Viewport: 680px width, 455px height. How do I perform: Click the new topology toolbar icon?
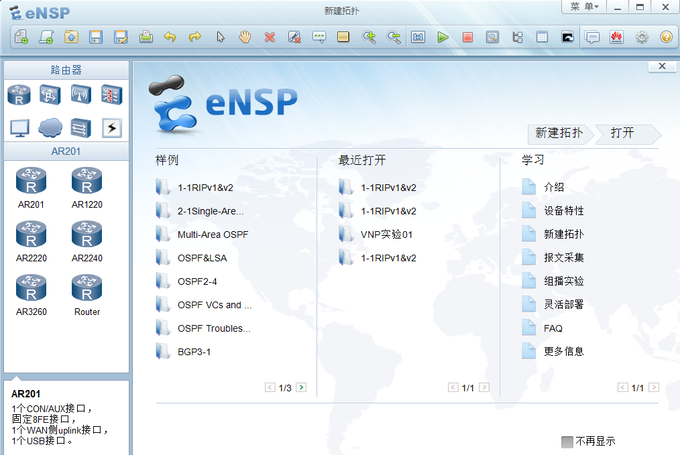pyautogui.click(x=21, y=38)
